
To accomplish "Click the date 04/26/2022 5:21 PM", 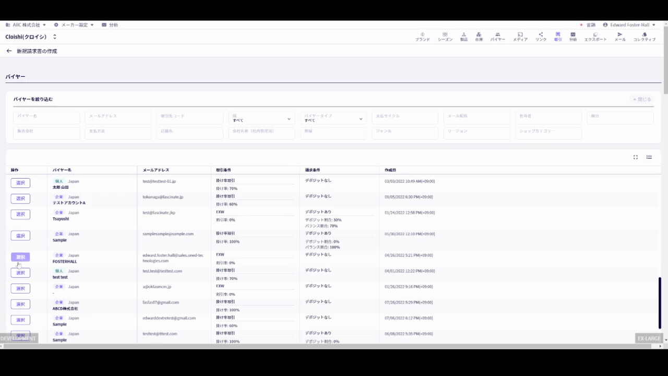I will pyautogui.click(x=409, y=255).
